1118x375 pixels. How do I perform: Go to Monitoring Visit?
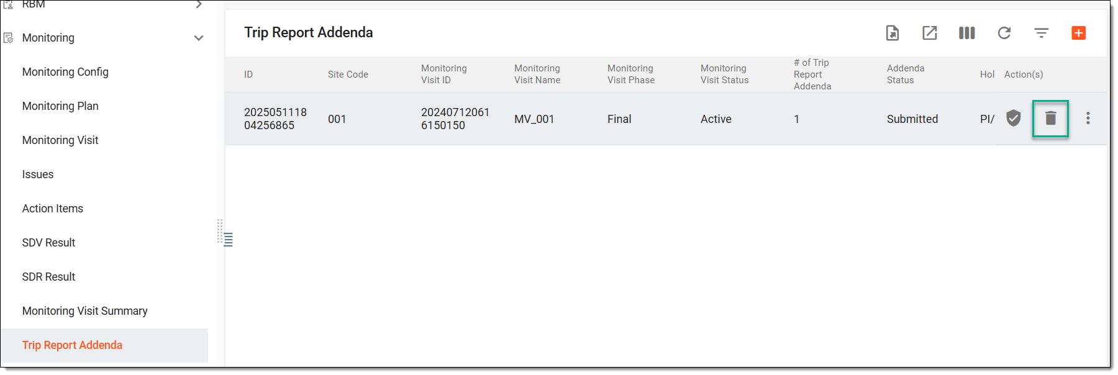(x=60, y=140)
